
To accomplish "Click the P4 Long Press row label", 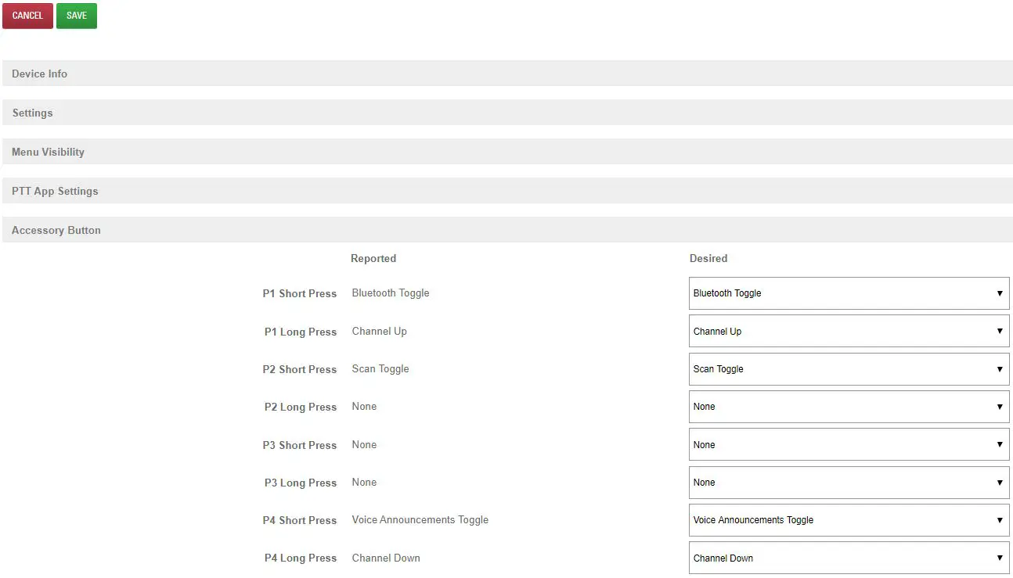I will (301, 558).
